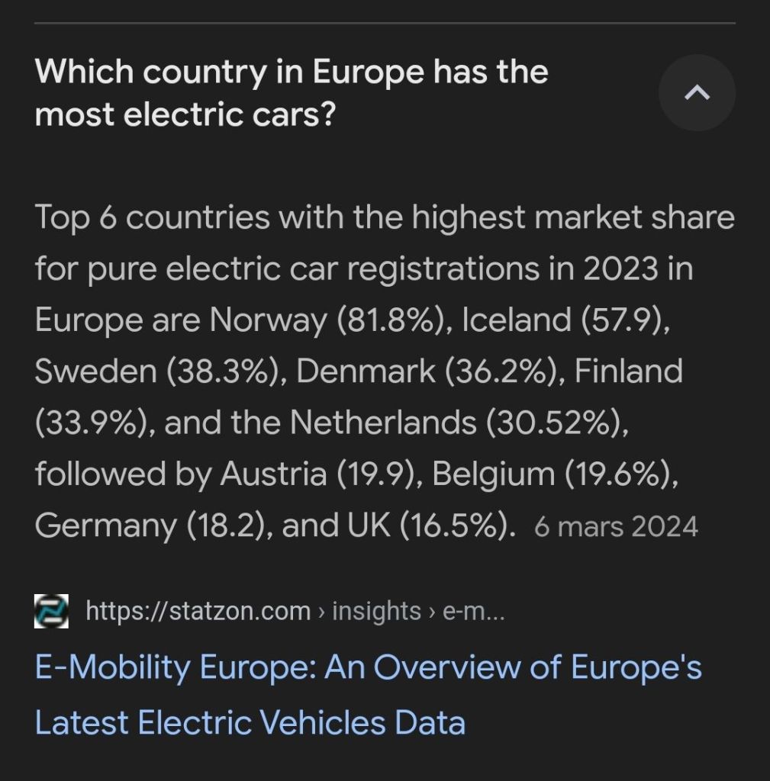Collapse the electric cars question with chevron
The image size is (770, 781).
[697, 93]
